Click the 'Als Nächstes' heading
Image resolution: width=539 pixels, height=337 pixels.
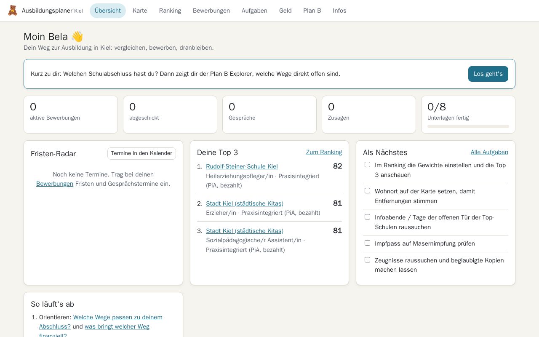coord(385,152)
